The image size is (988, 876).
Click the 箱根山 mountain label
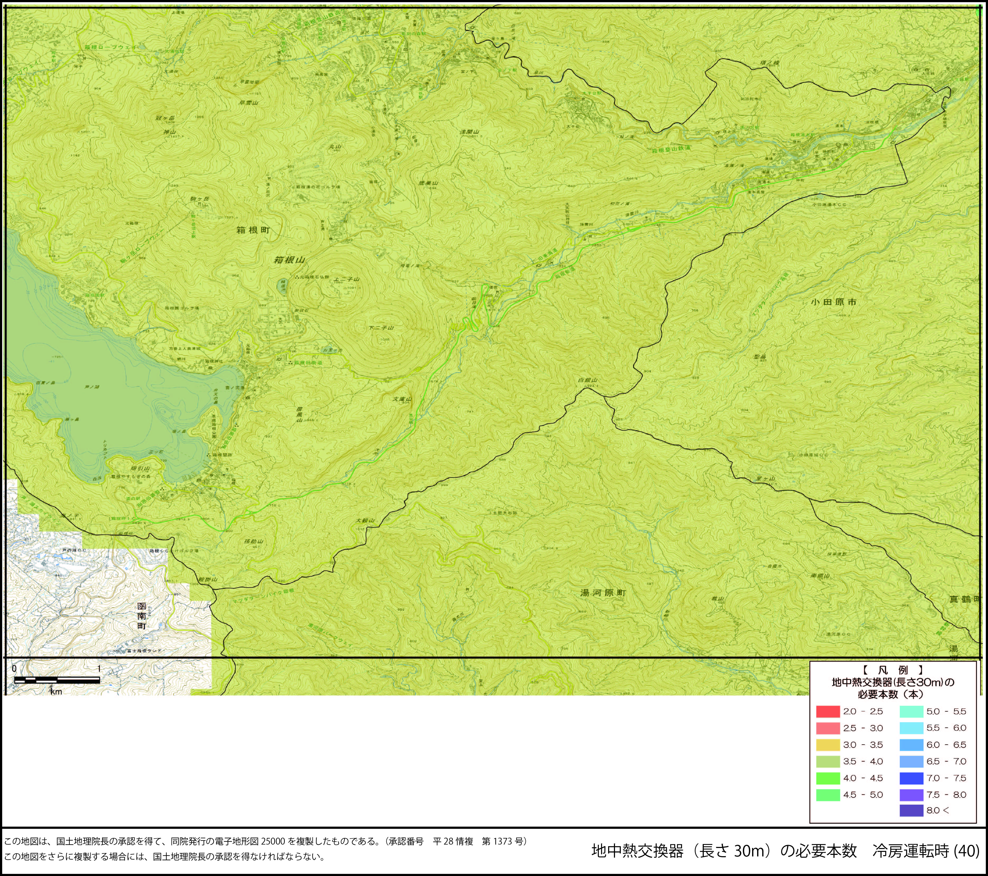click(x=290, y=260)
